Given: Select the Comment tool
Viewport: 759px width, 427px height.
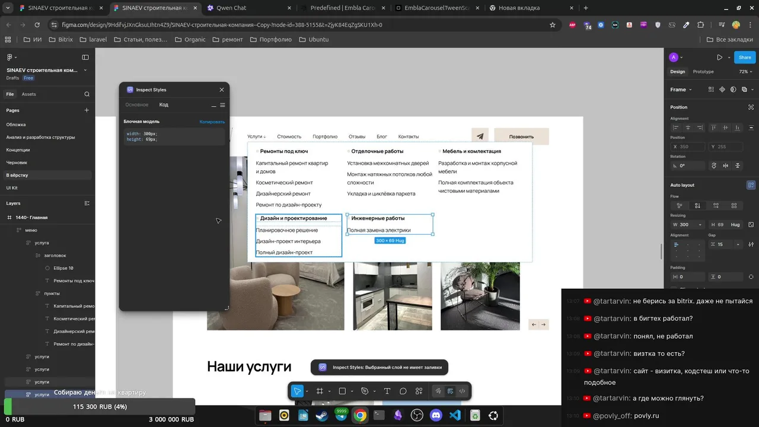Looking at the screenshot, I should pos(403,391).
